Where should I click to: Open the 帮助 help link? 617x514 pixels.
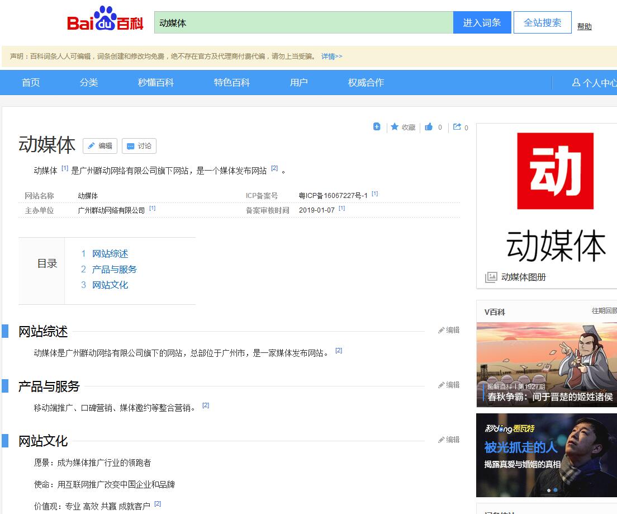(x=585, y=26)
